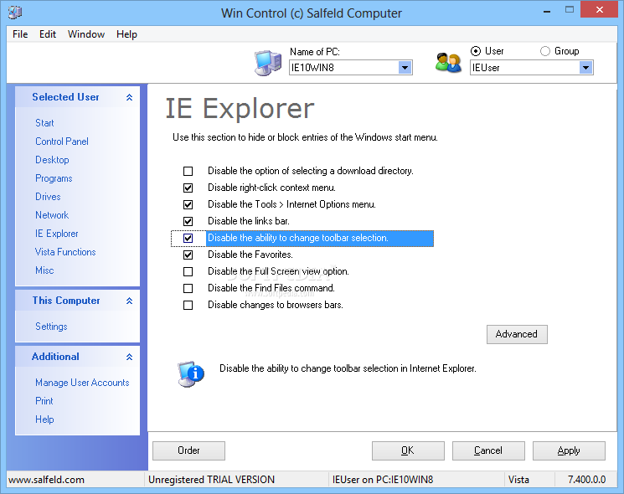Select IE Explorer in sidebar
This screenshot has width=624, height=494.
(x=56, y=234)
